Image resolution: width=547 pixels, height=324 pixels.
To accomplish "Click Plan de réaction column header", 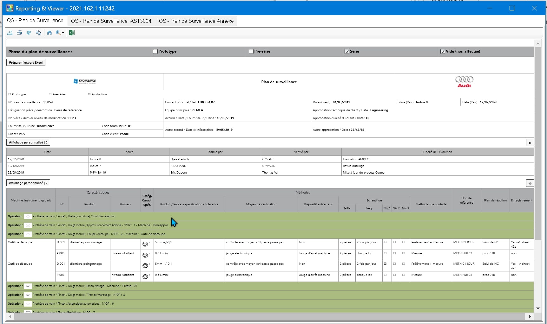I will [495, 200].
